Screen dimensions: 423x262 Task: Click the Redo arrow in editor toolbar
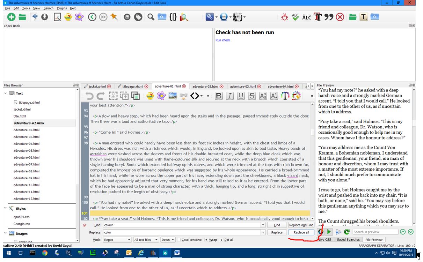tap(101, 96)
